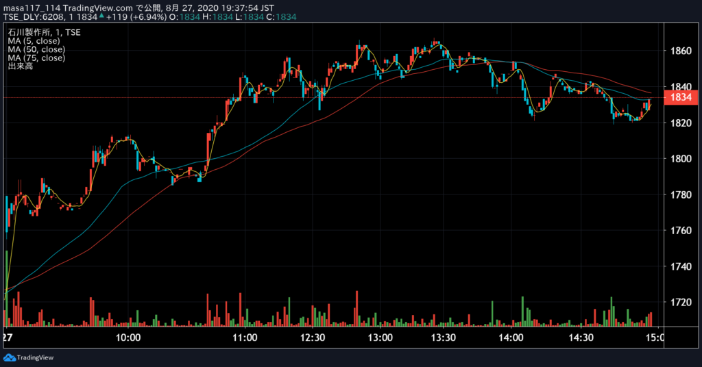This screenshot has width=702, height=367.
Task: Click the 14:00 time axis label
Action: [x=511, y=338]
